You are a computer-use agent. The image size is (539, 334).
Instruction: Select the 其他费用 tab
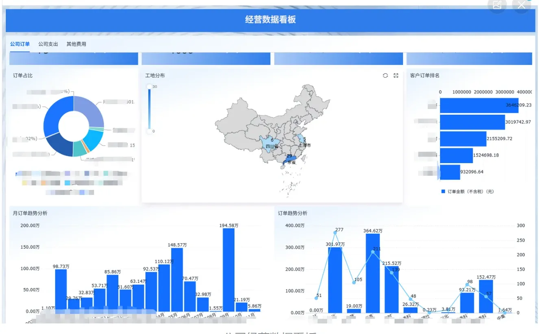click(76, 44)
